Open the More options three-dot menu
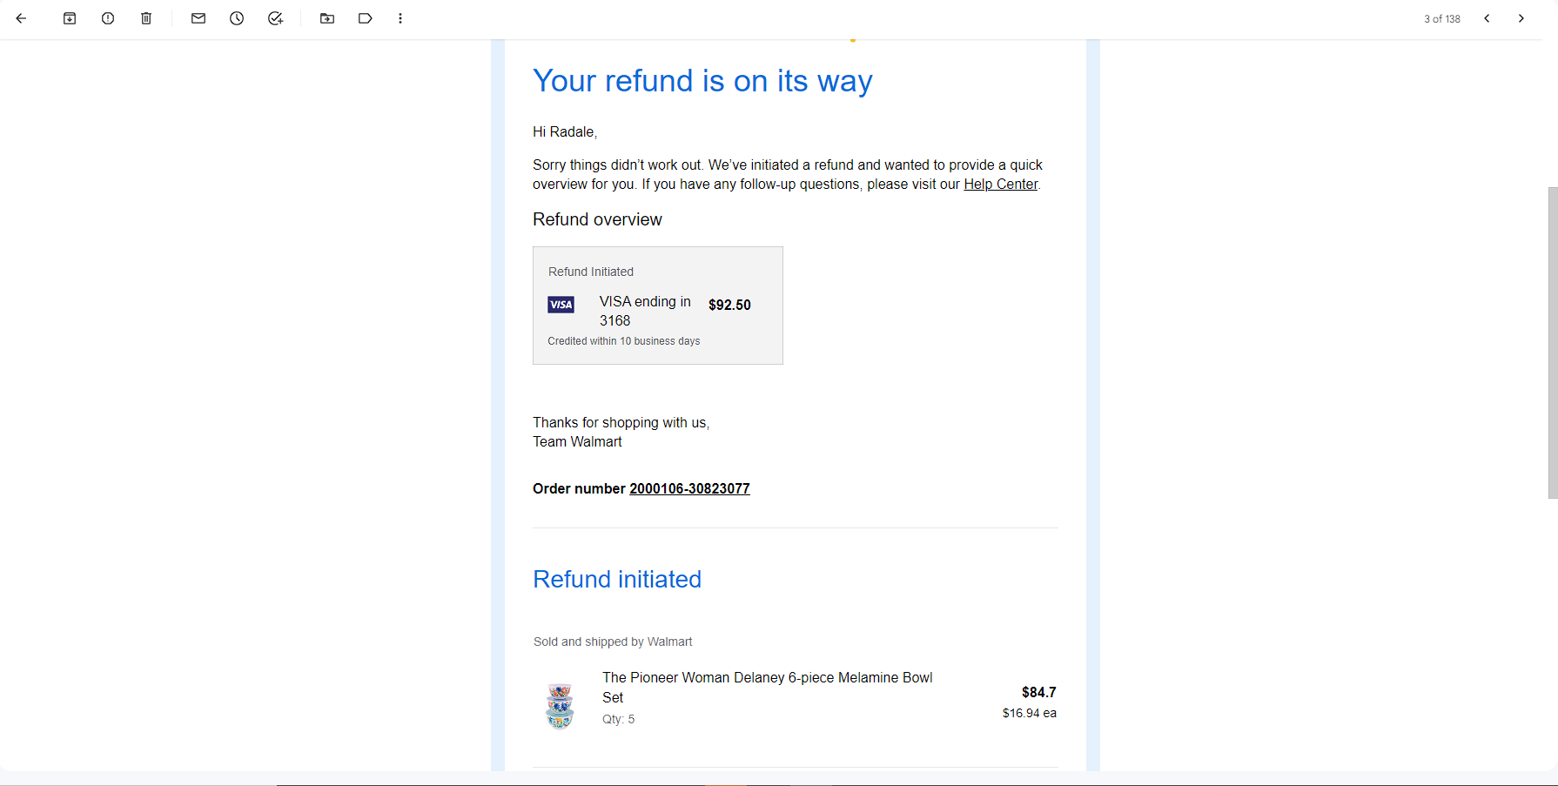This screenshot has width=1558, height=786. 400,18
